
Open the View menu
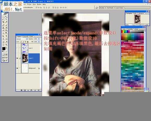[x=34, y=4]
